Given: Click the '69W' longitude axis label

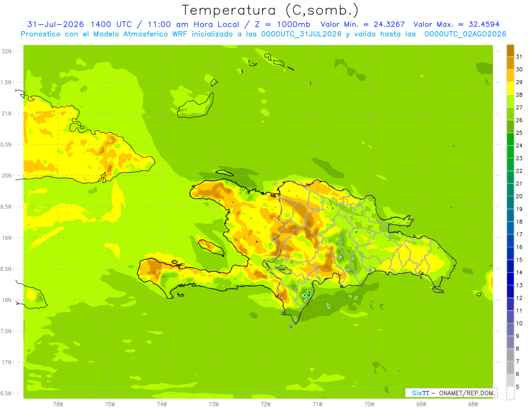Looking at the screenshot, I should (x=421, y=404).
